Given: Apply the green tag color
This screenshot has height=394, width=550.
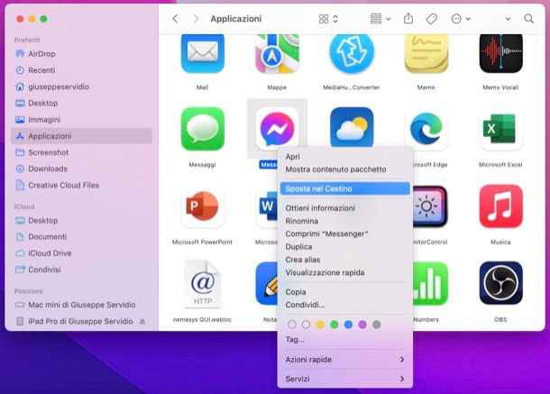Looking at the screenshot, I should pos(335,325).
